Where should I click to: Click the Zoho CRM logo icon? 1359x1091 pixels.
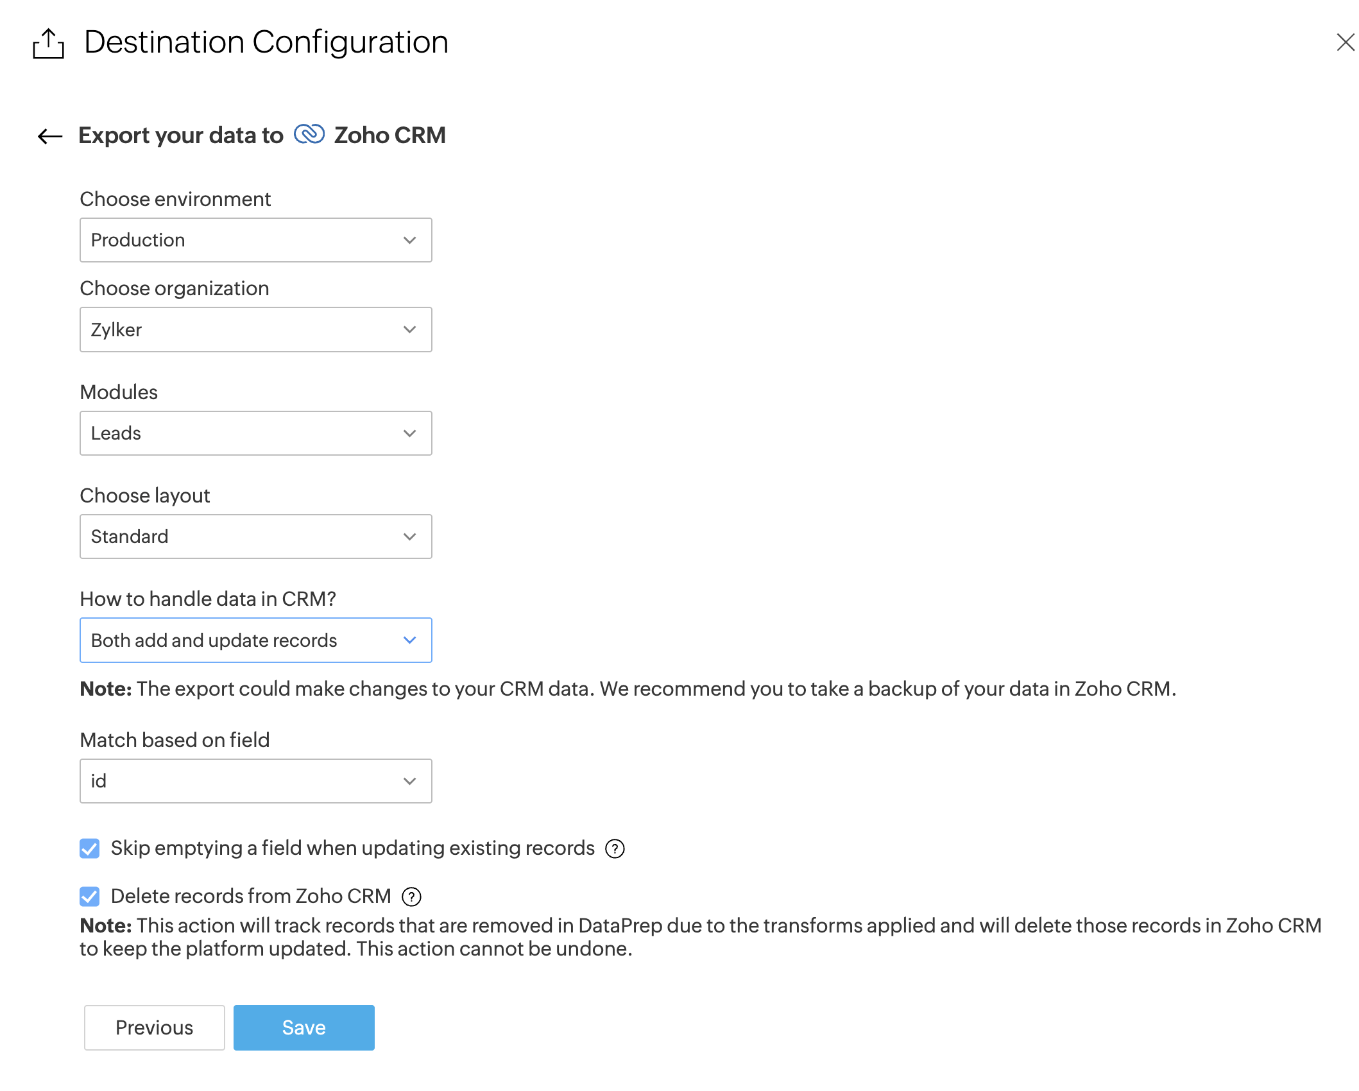(309, 135)
